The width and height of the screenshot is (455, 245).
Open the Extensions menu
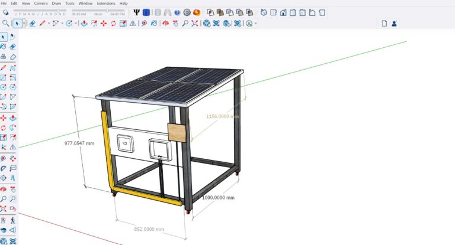click(106, 3)
